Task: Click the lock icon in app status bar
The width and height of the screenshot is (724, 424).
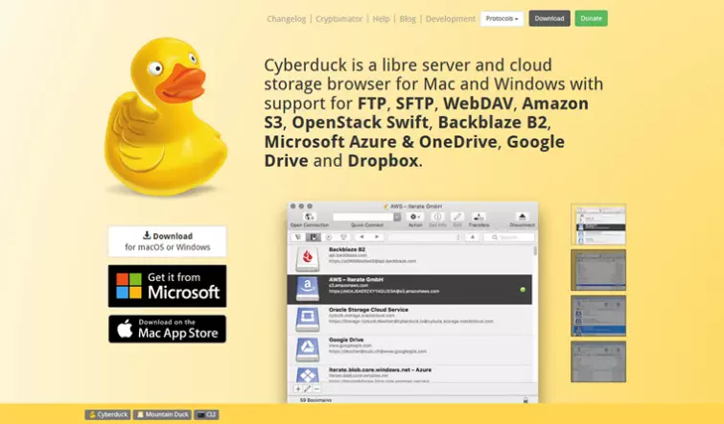Action: click(x=525, y=400)
